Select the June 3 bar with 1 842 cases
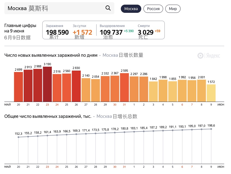The width and height of the screenshot is (231, 174). pos(153,91)
